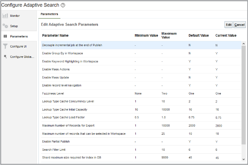Click the scrollbar up arrow
The image size is (248, 165).
coord(244,44)
